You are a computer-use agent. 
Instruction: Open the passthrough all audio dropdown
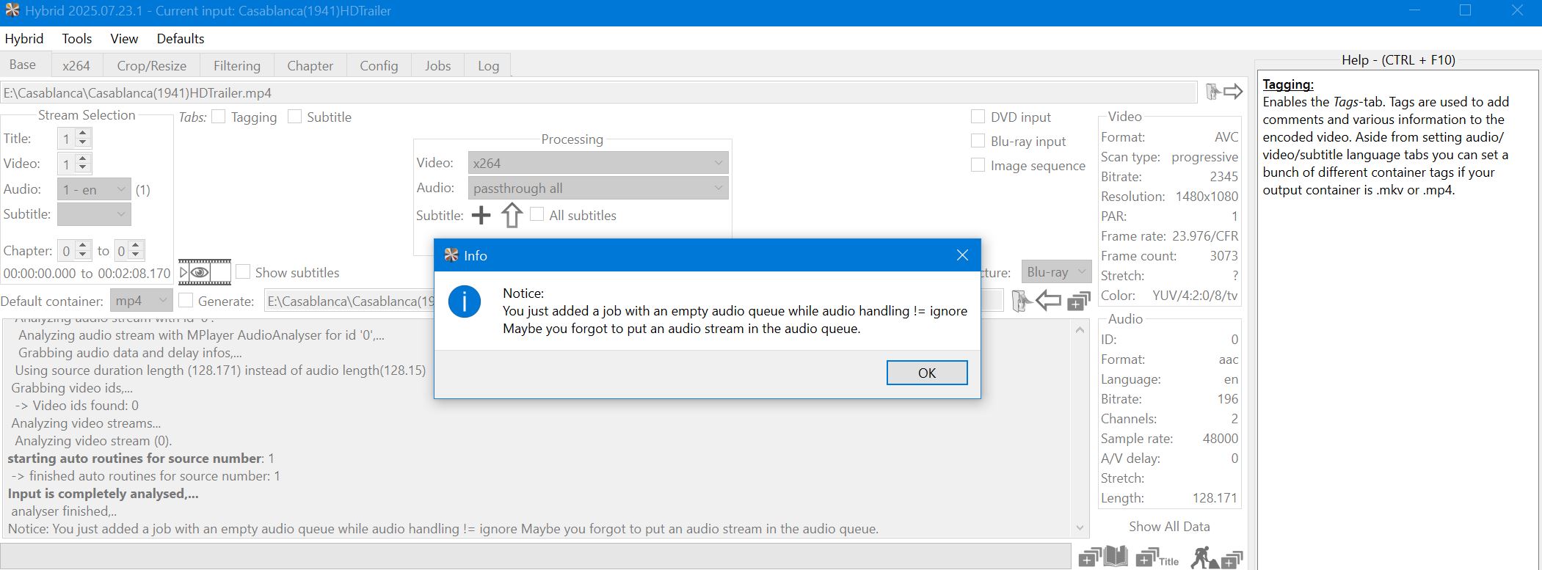pos(597,189)
